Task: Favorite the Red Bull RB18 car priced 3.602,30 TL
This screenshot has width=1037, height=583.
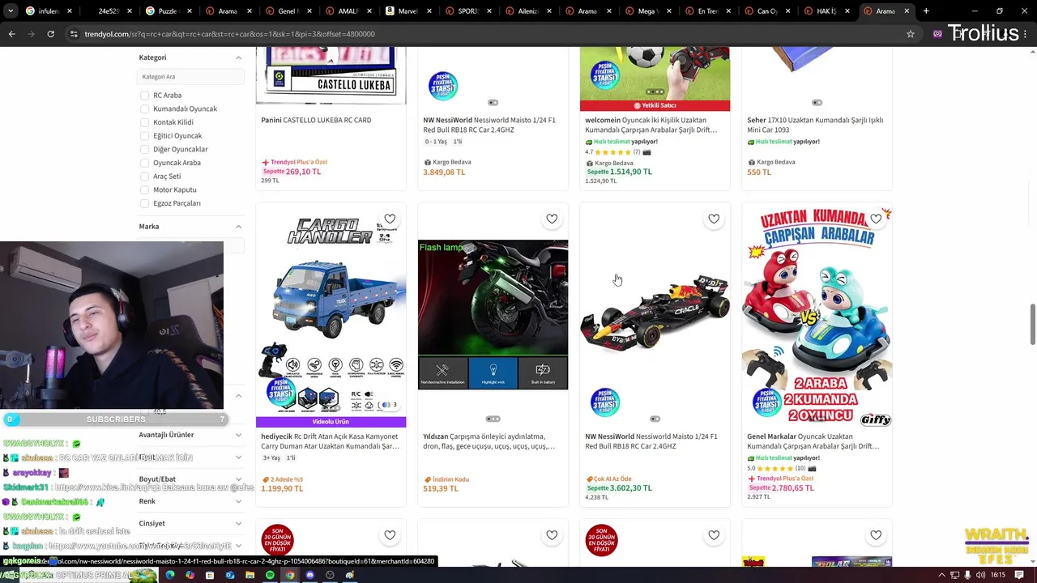Action: (x=714, y=219)
